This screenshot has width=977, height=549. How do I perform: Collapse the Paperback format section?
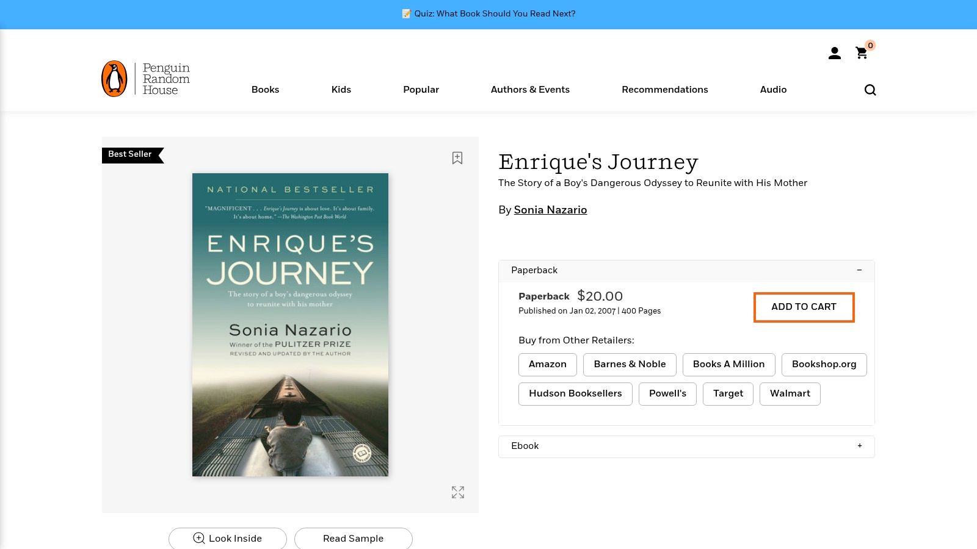pyautogui.click(x=686, y=270)
